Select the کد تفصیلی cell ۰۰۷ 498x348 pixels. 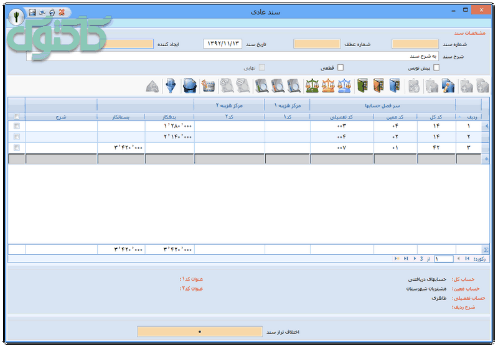[x=342, y=148]
